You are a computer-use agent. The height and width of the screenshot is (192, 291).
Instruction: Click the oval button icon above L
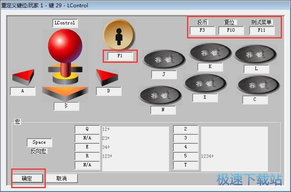[255, 55]
